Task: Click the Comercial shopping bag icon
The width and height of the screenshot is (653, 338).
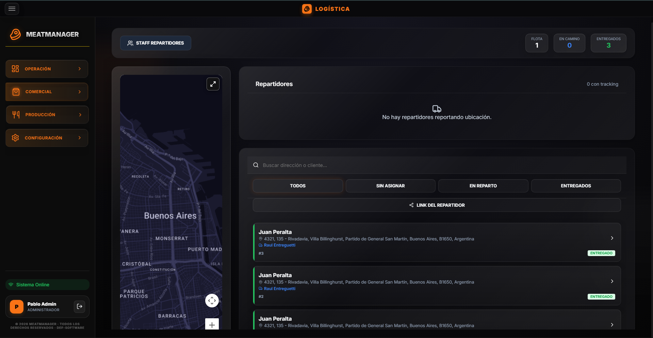Action: (x=16, y=92)
